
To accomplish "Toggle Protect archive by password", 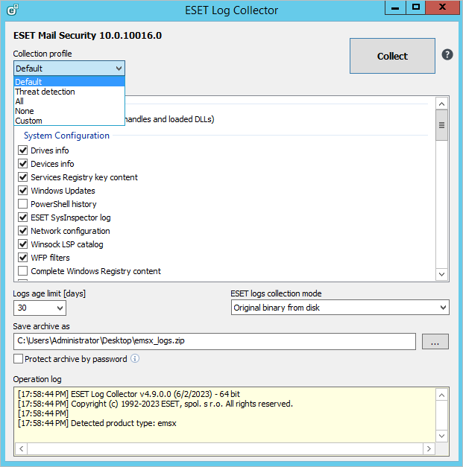I will pyautogui.click(x=19, y=359).
